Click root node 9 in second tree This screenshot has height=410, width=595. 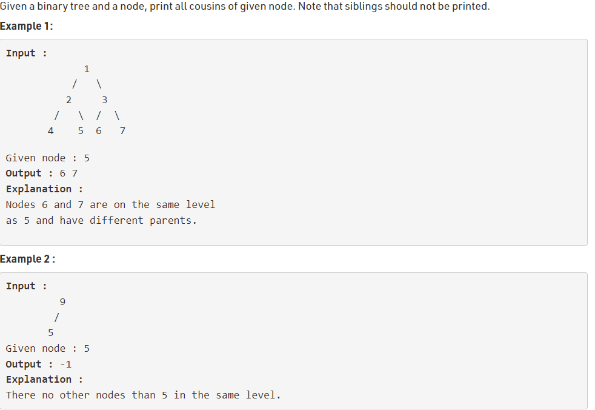click(x=62, y=302)
